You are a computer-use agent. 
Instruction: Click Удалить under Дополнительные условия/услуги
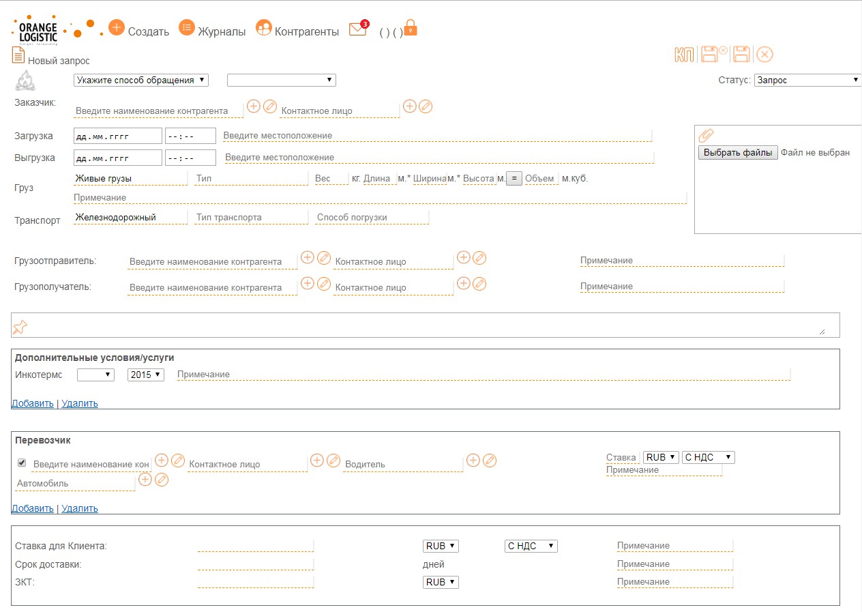coord(80,403)
